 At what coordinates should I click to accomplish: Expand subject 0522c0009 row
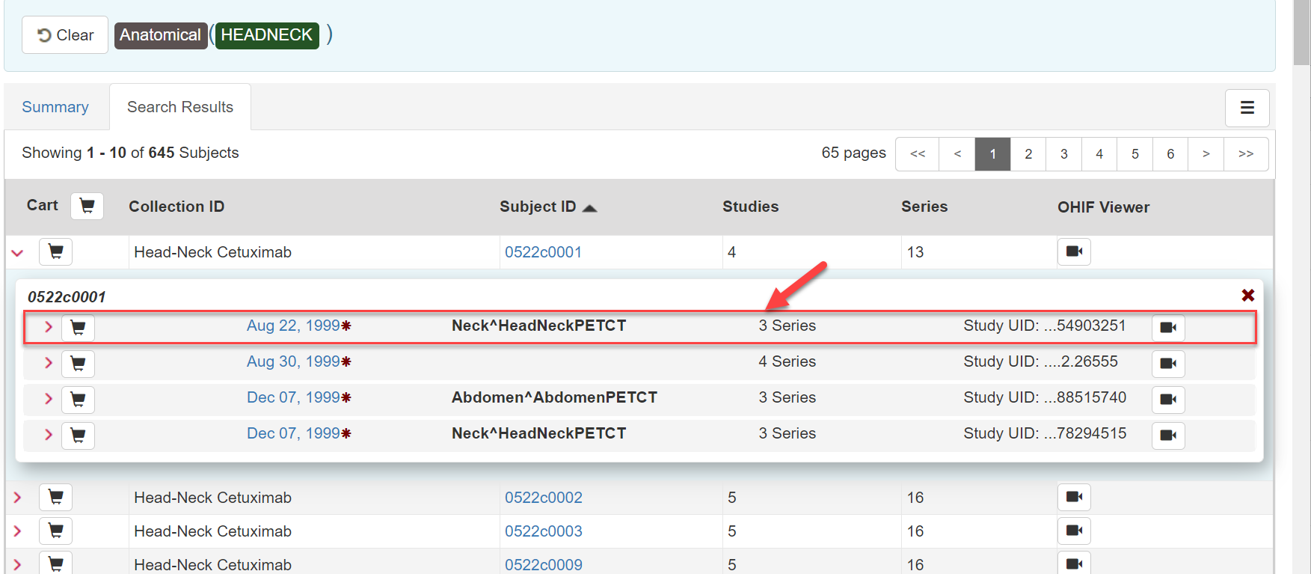tap(17, 564)
